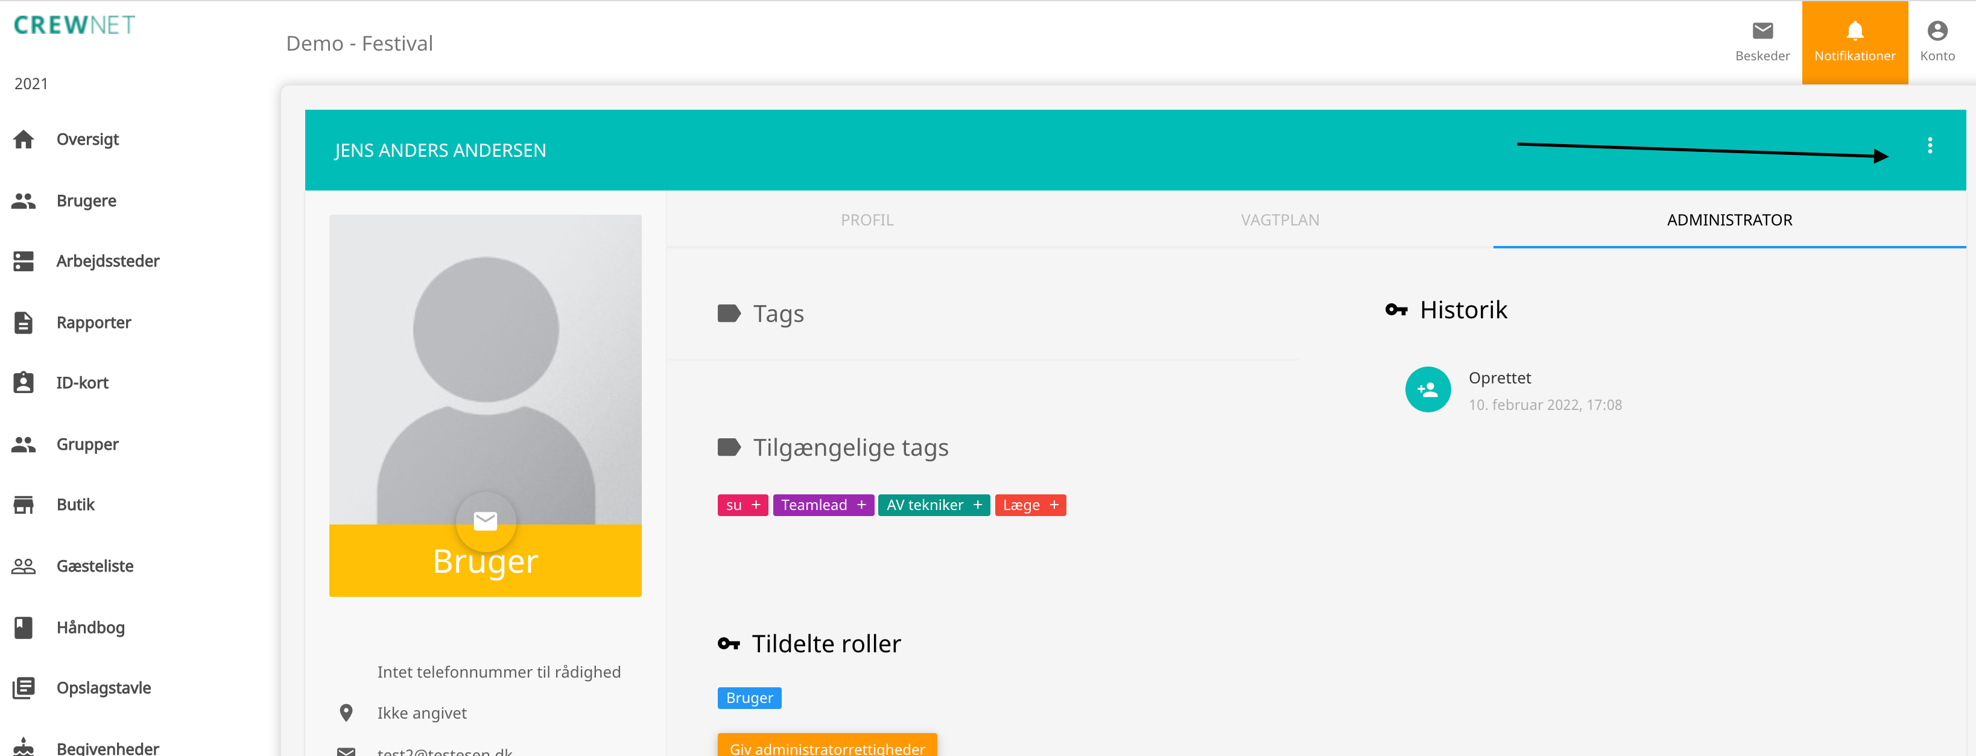Image resolution: width=1976 pixels, height=756 pixels.
Task: Click the Oprettet history user icon
Action: tap(1428, 389)
